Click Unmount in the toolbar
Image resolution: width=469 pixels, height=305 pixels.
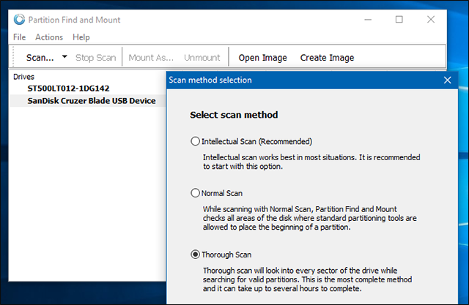click(x=202, y=57)
